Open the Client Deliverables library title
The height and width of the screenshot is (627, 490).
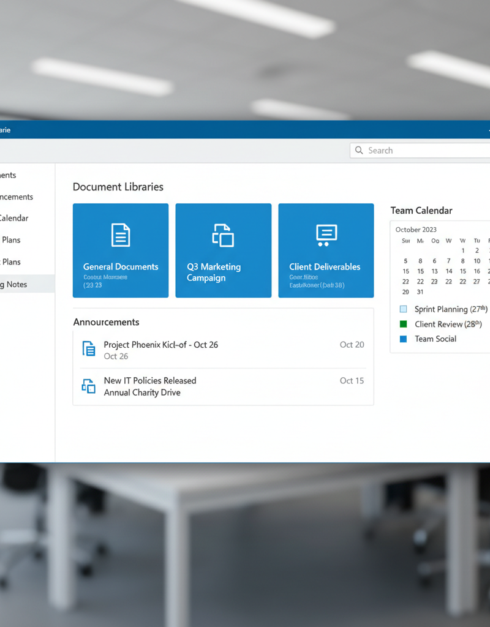(325, 267)
